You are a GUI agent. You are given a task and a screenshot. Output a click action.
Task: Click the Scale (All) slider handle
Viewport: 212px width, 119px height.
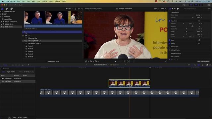click(186, 29)
